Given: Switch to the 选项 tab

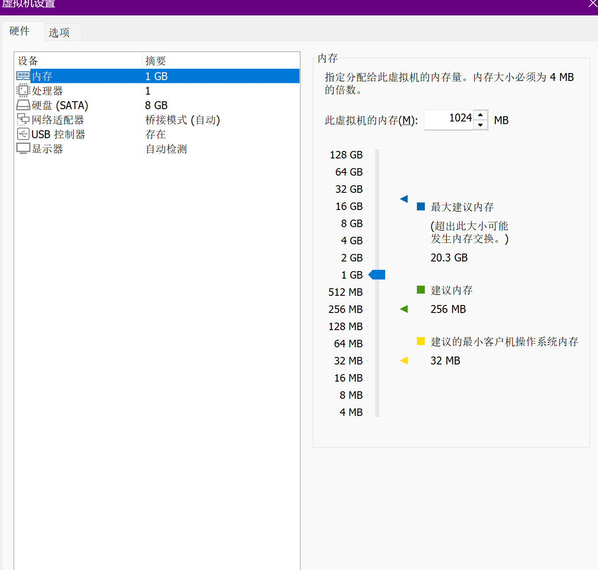Looking at the screenshot, I should tap(59, 33).
